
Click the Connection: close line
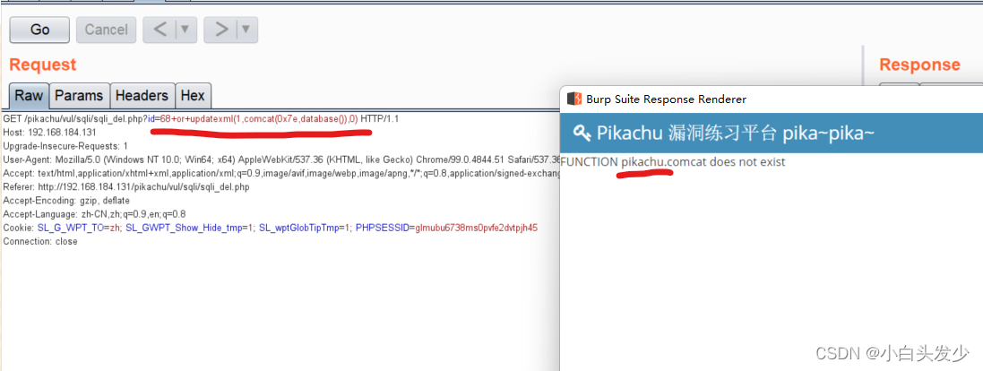[x=40, y=241]
